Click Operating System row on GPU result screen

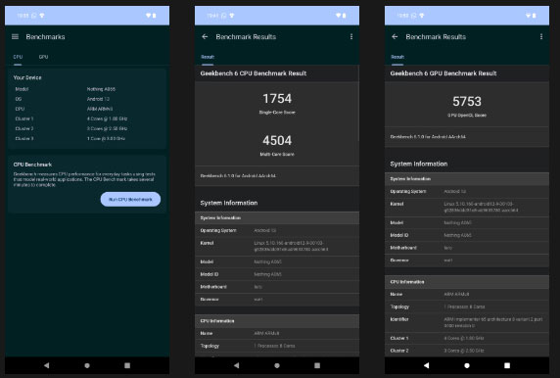(467, 192)
